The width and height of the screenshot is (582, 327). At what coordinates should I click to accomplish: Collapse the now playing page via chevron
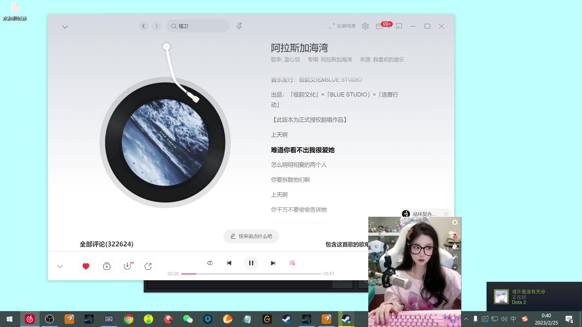[60, 266]
